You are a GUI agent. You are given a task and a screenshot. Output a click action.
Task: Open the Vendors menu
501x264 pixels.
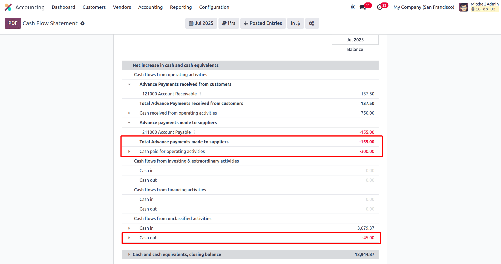(122, 7)
